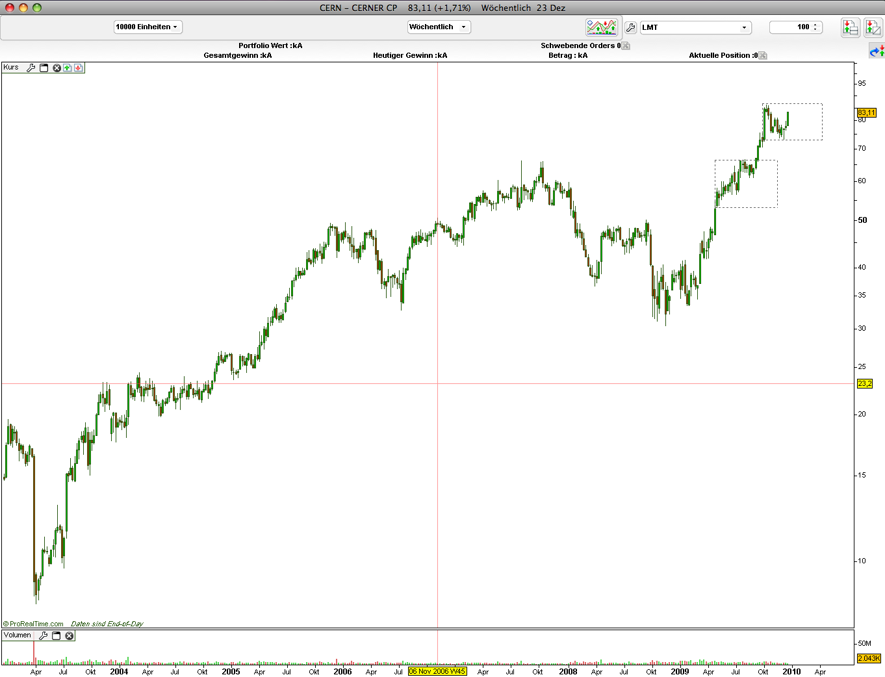The image size is (885, 677).
Task: Click buy/sell order list icon in toolbar
Action: pos(850,27)
